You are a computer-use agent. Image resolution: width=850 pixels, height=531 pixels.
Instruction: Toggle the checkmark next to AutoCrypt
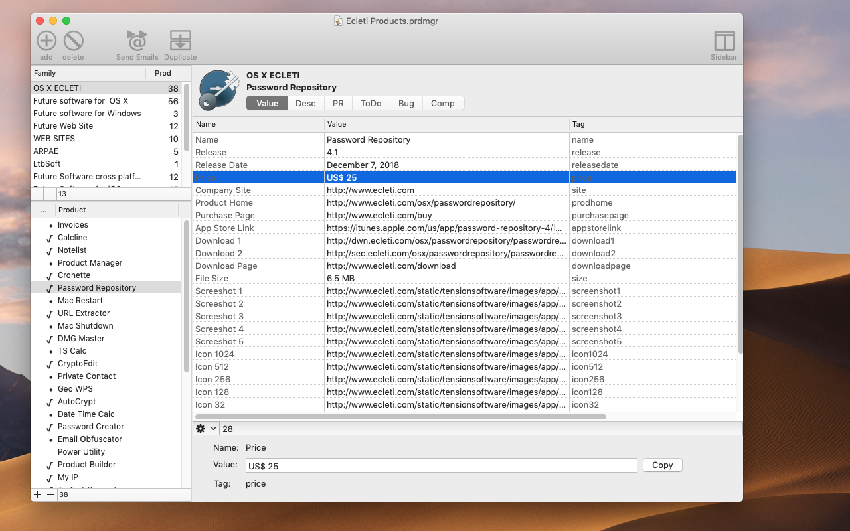point(50,402)
